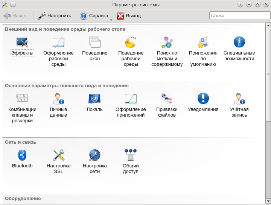Click the Выход exit button
271x205 pixels.
pyautogui.click(x=129, y=16)
